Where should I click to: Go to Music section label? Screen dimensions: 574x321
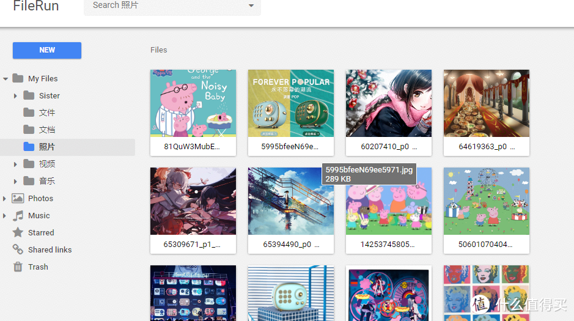[39, 216]
